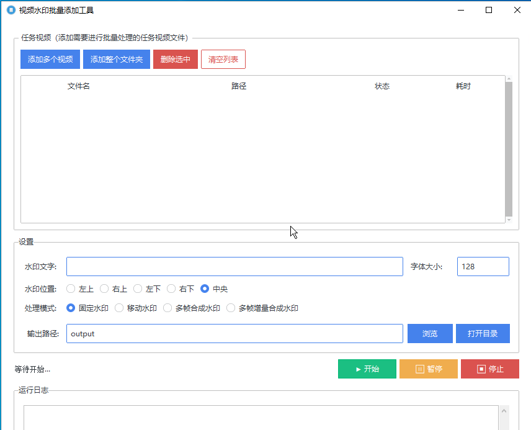The image size is (531, 430).
Task: Select 右下 watermark position
Action: [x=171, y=289]
